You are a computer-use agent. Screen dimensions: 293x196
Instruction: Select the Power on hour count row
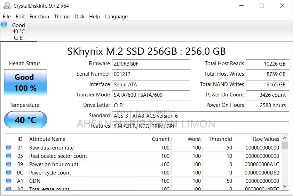143,164
